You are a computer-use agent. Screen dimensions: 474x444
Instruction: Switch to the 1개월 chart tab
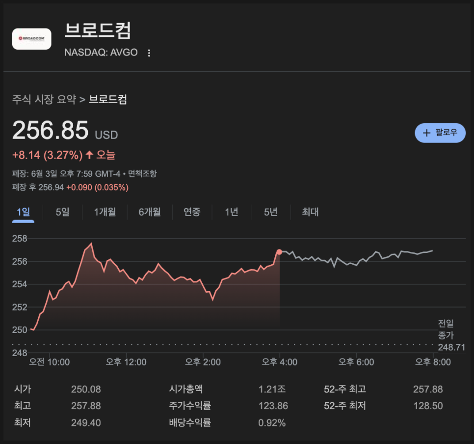pos(105,212)
